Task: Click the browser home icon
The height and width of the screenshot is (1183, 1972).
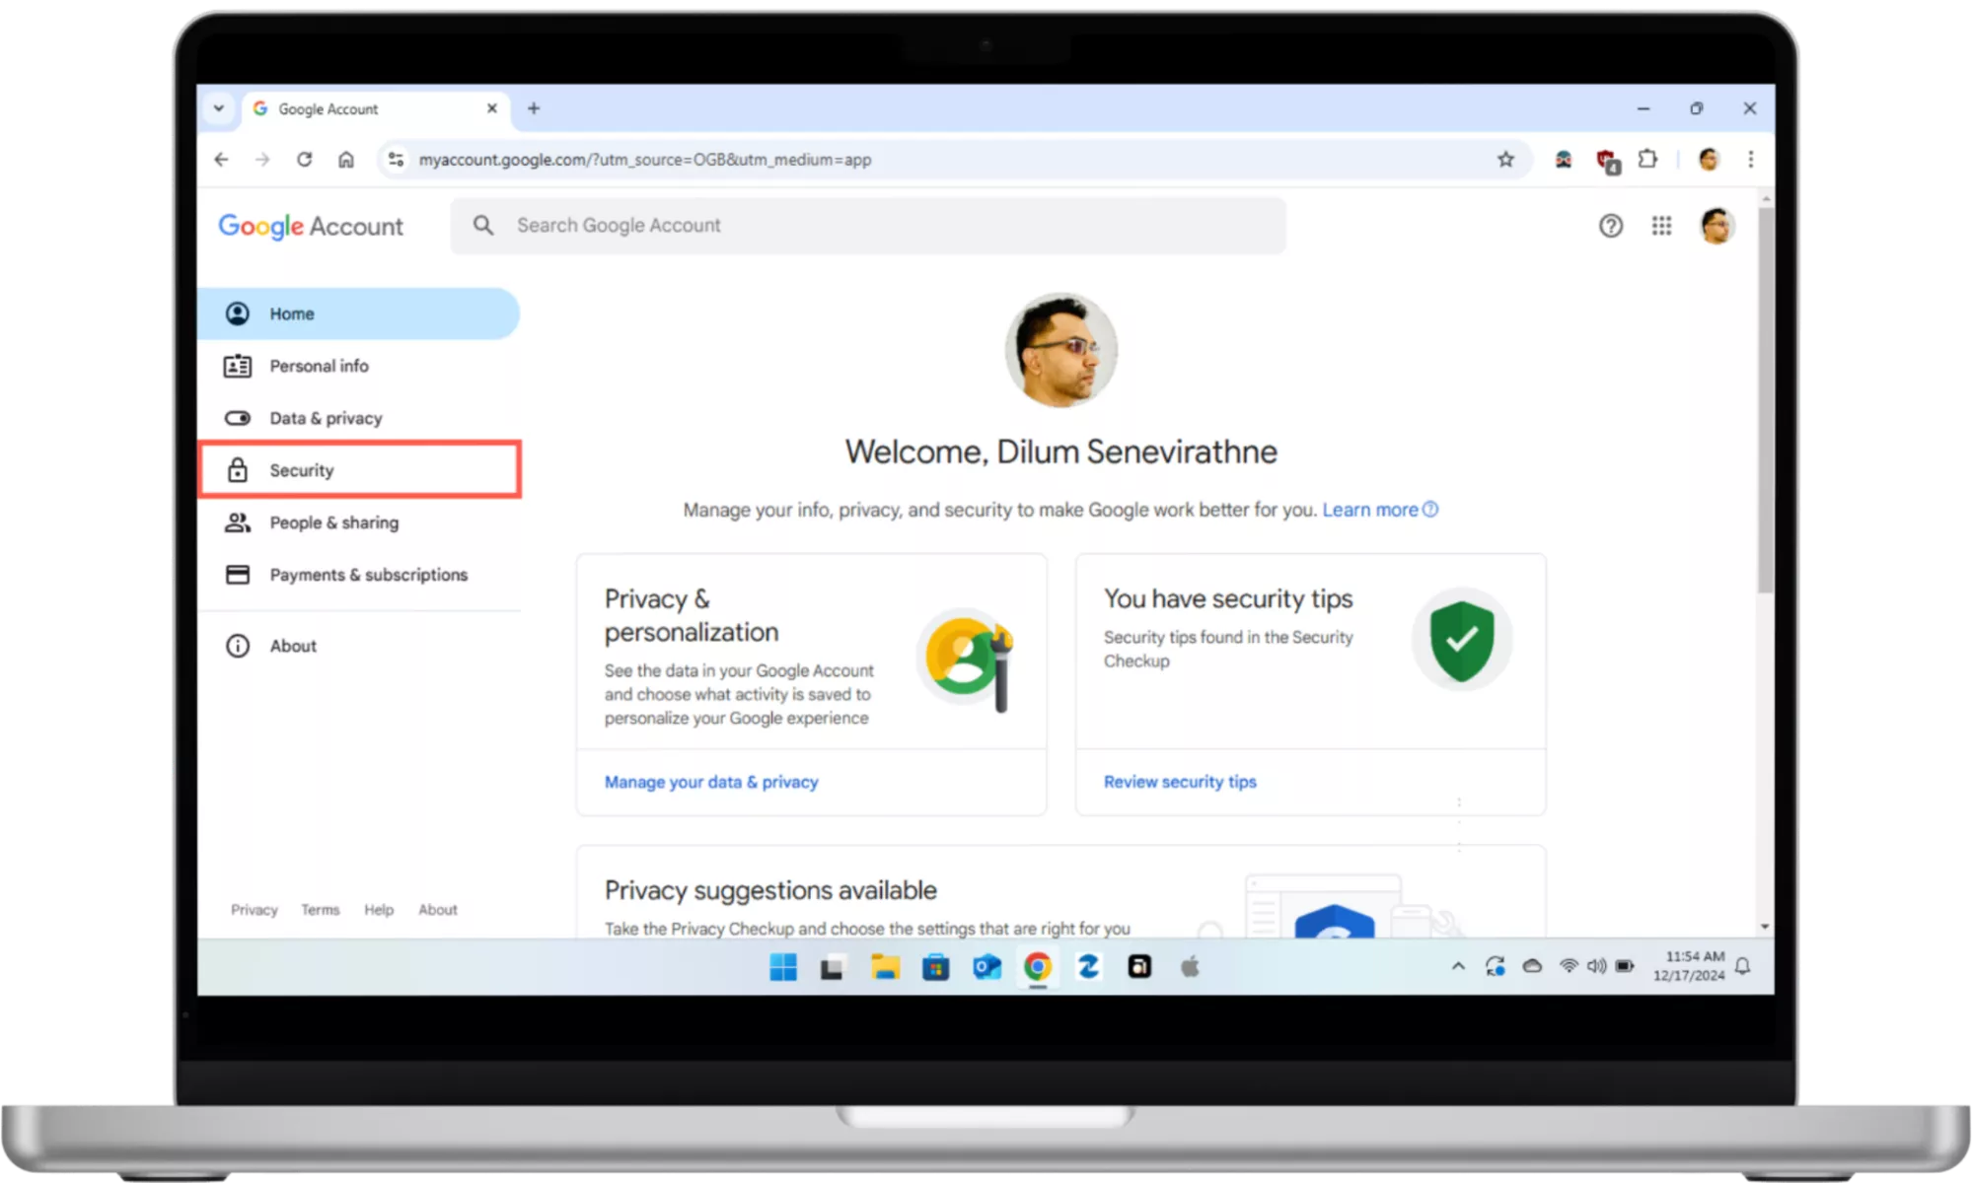Action: click(345, 160)
